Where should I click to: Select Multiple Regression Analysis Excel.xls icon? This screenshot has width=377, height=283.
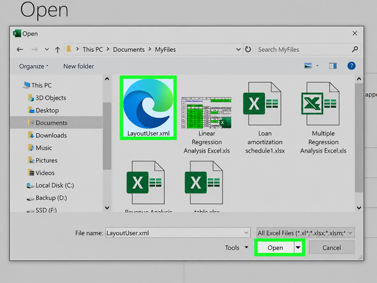click(x=320, y=103)
